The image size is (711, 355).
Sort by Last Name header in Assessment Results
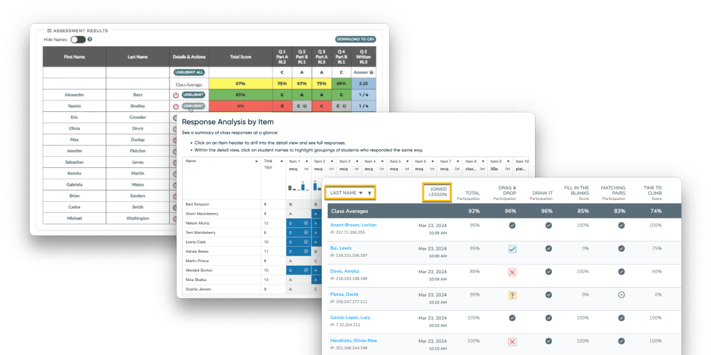point(137,57)
